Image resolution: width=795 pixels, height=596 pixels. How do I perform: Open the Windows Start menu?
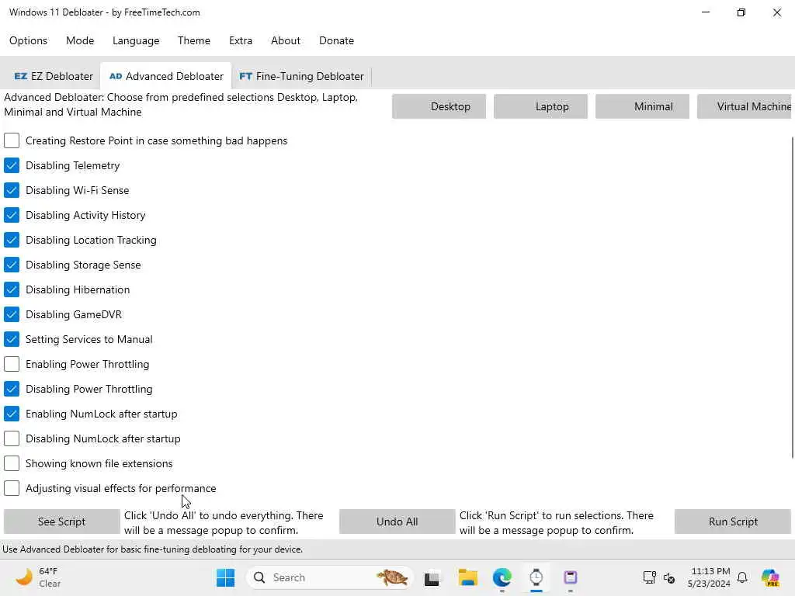pos(225,577)
